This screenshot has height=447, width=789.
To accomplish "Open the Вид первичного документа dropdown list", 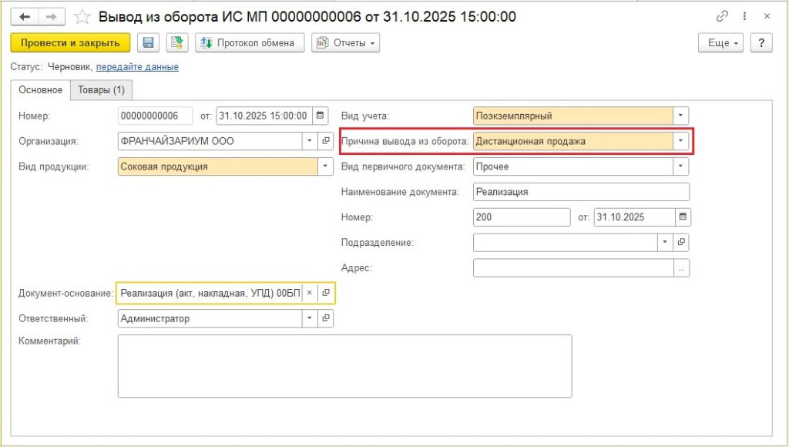I will coord(680,166).
